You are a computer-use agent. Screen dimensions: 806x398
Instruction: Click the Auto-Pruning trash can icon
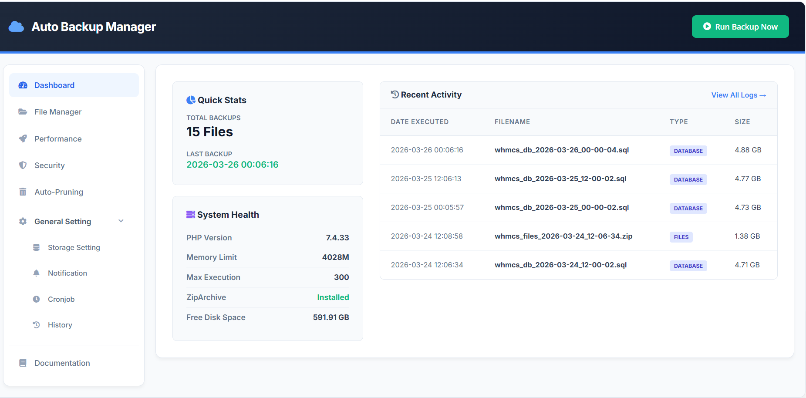pyautogui.click(x=23, y=192)
